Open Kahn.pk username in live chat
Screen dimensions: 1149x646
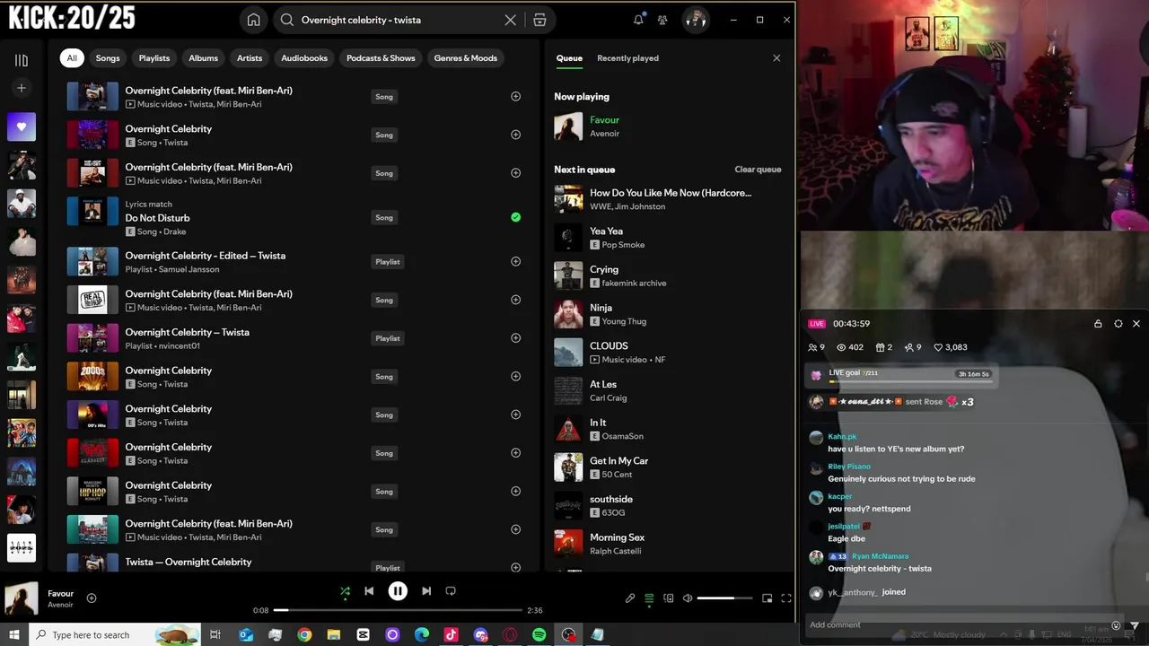tap(842, 437)
